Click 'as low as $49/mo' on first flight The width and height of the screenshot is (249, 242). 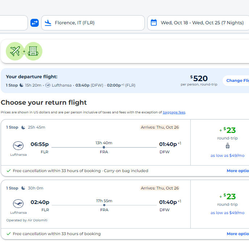[227, 155]
